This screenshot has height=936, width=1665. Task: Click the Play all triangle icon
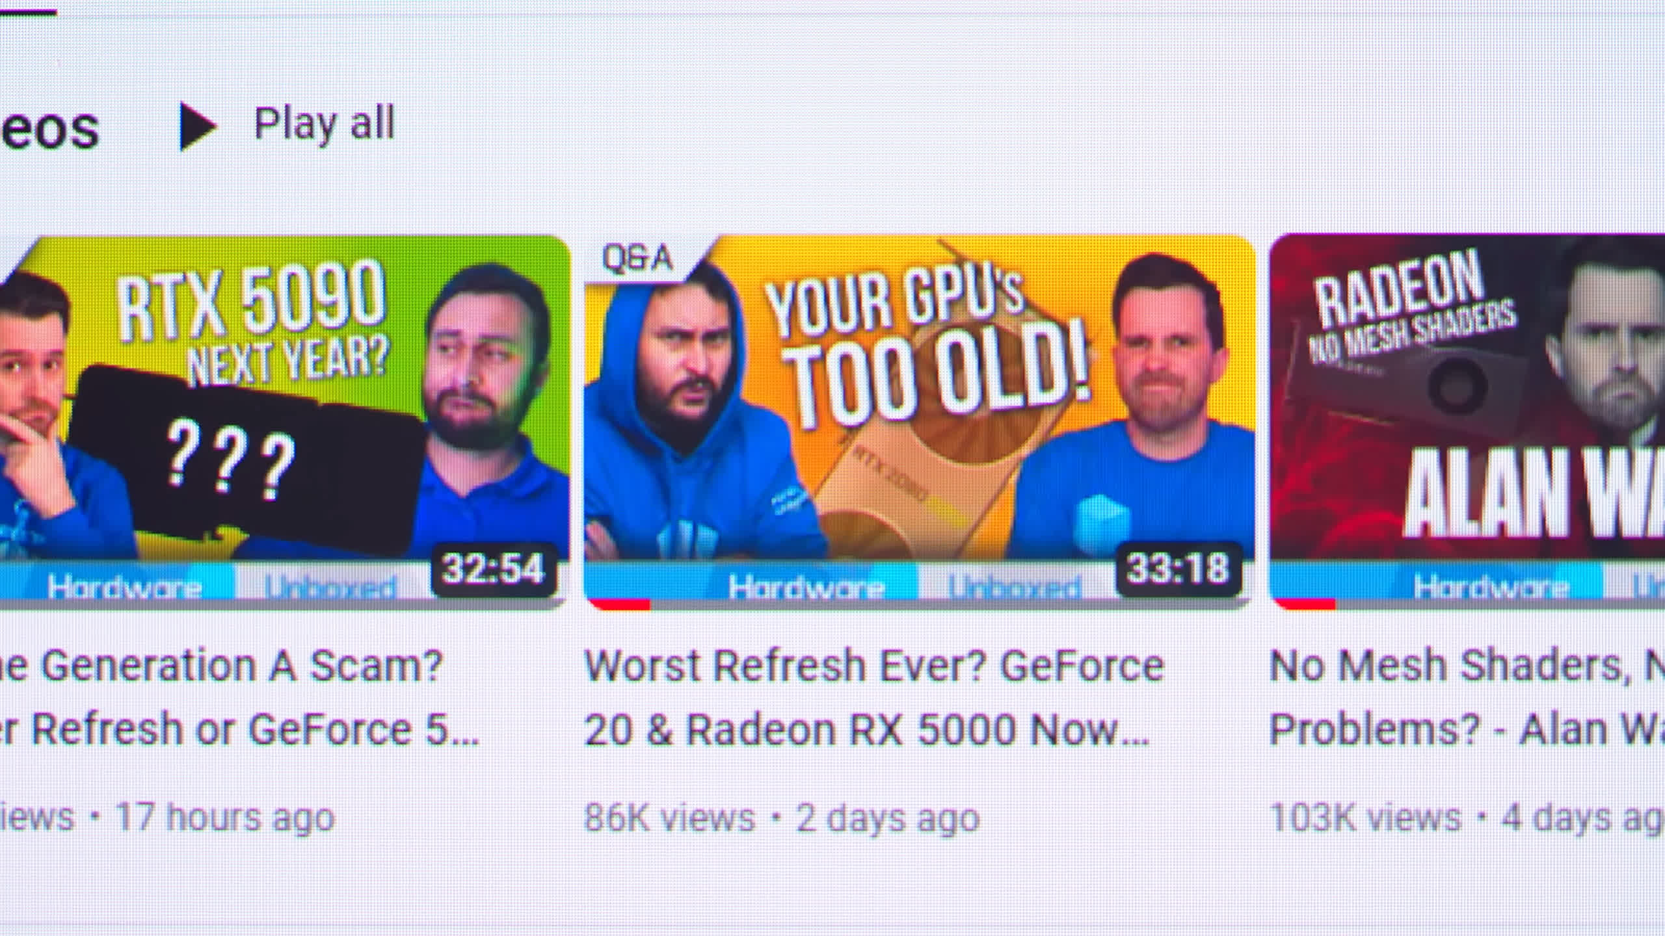197,126
